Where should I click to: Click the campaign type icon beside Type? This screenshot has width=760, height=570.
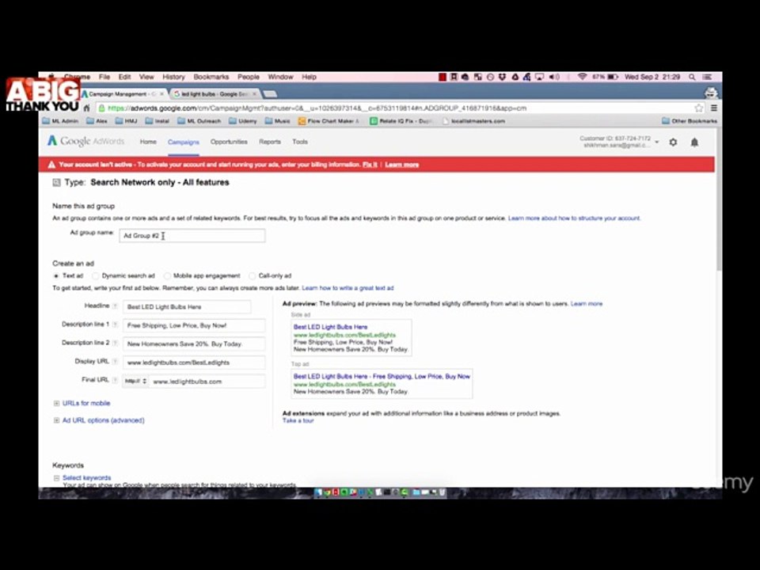click(57, 183)
